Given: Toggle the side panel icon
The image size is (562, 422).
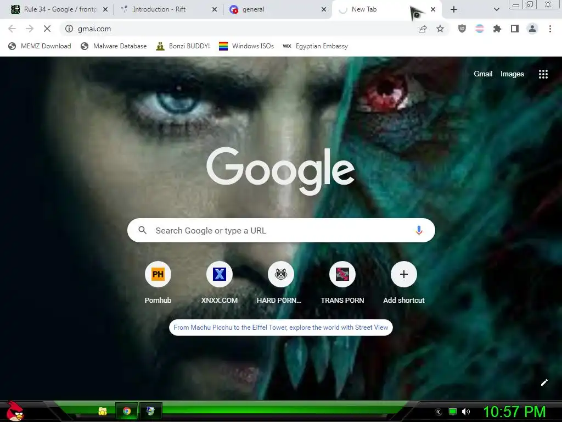Looking at the screenshot, I should [515, 29].
